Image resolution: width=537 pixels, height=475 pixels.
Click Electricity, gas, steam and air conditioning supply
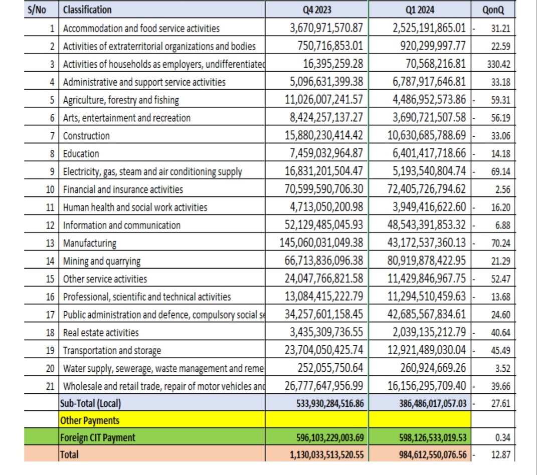pos(152,171)
